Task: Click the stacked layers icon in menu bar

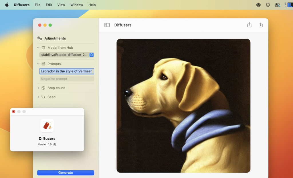Action: pos(268,5)
